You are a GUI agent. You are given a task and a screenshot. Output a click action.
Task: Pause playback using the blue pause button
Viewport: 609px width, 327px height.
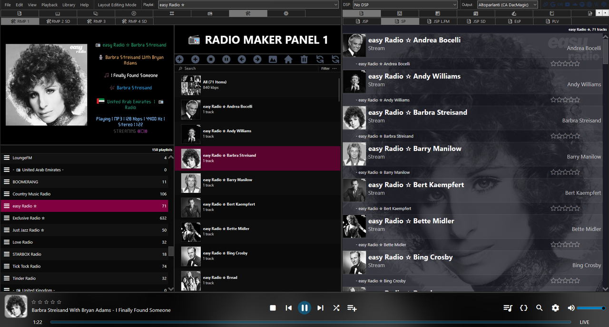pos(304,308)
